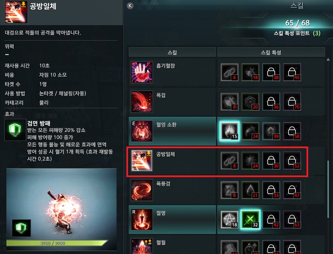333x254 pixels.
Task: Select the 폭풍검 skill icon
Action: pyautogui.click(x=142, y=190)
